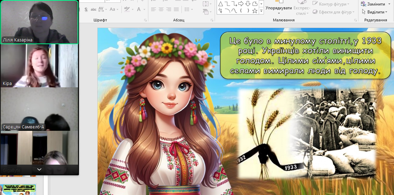
Task: Select the elbow connector shape
Action: [227, 4]
